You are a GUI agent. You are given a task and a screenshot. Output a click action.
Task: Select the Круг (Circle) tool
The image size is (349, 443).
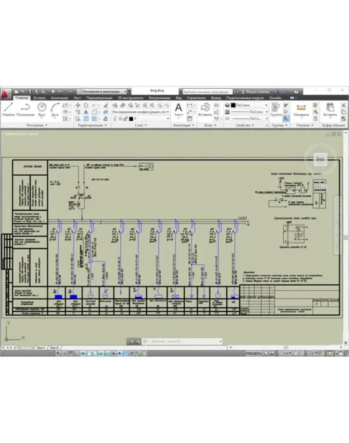pos(42,109)
